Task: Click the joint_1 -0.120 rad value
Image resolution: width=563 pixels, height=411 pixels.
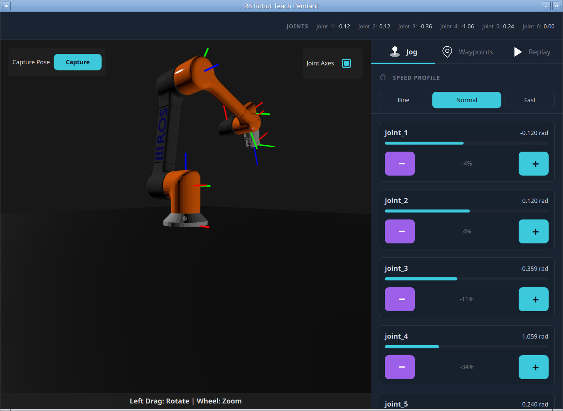Action: [534, 133]
